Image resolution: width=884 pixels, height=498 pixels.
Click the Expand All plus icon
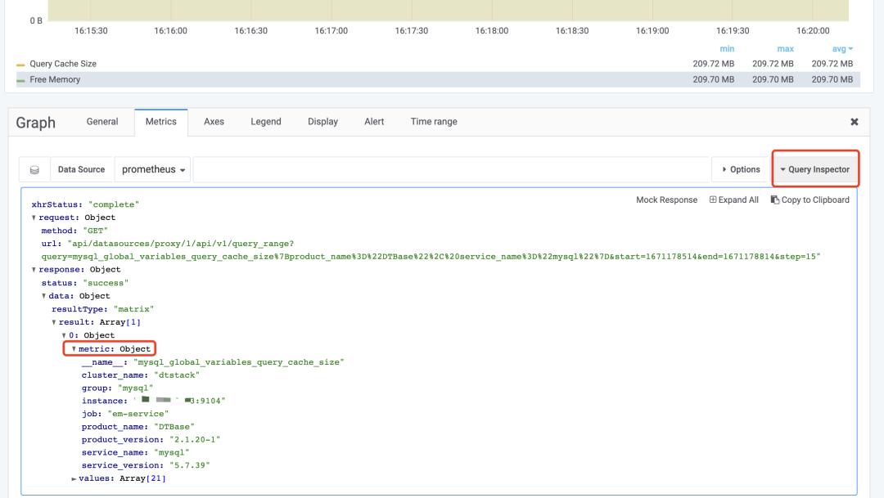[x=713, y=200]
